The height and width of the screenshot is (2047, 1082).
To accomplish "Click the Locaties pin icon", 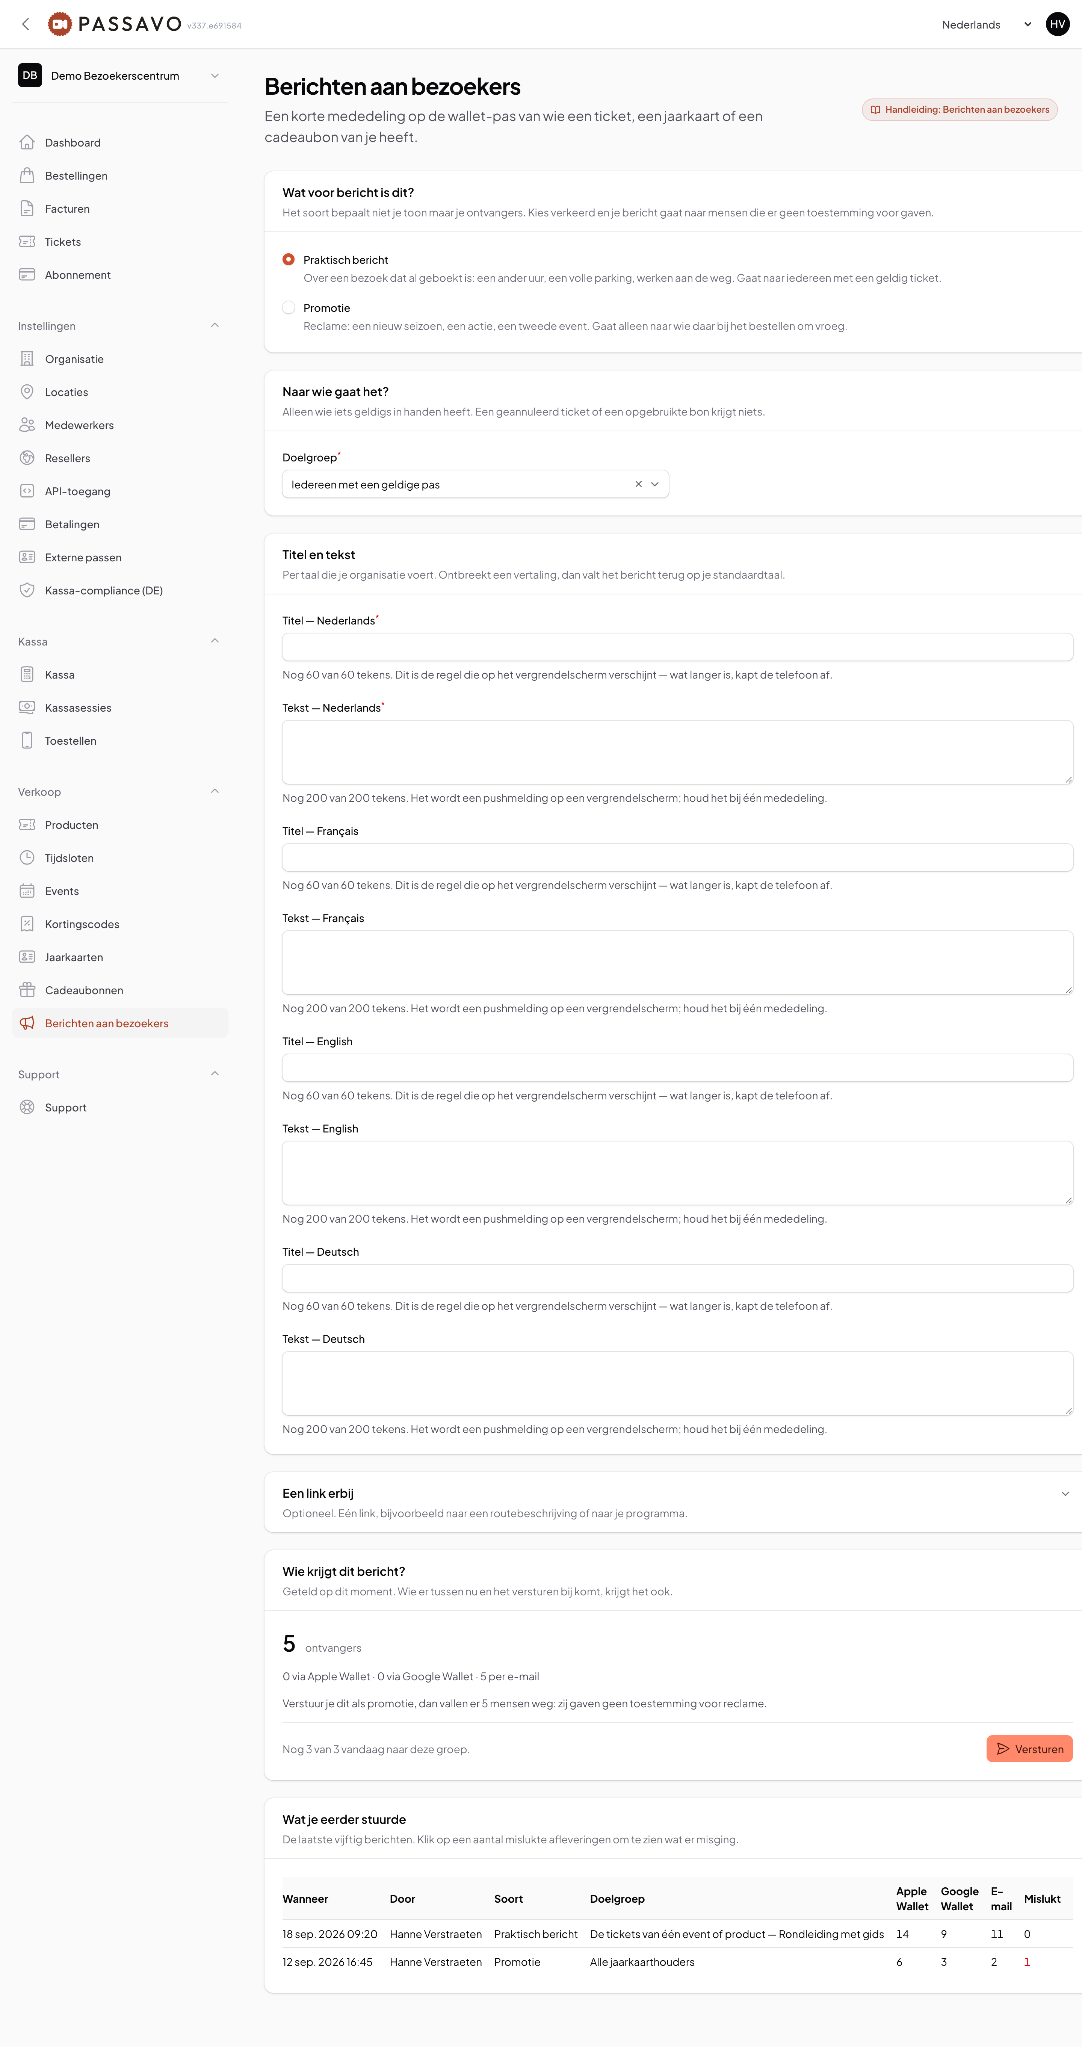I will 27,392.
